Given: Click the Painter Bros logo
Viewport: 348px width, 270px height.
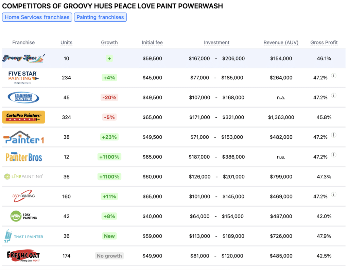Looking at the screenshot, I should 23,157.
